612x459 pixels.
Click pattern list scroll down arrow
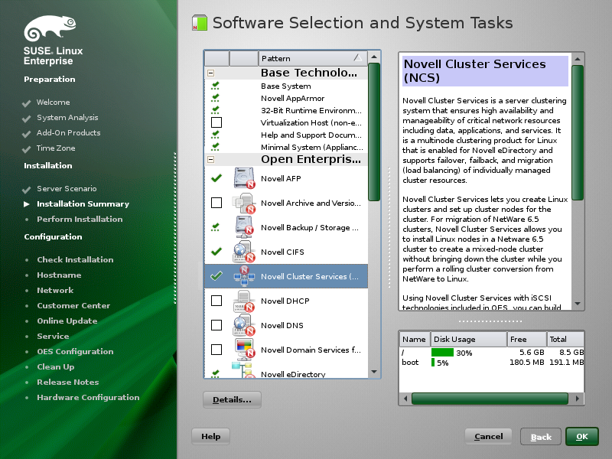click(374, 372)
